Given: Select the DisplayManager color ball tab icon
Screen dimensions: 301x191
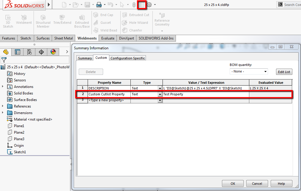Looking at the screenshot, I should [53, 52].
